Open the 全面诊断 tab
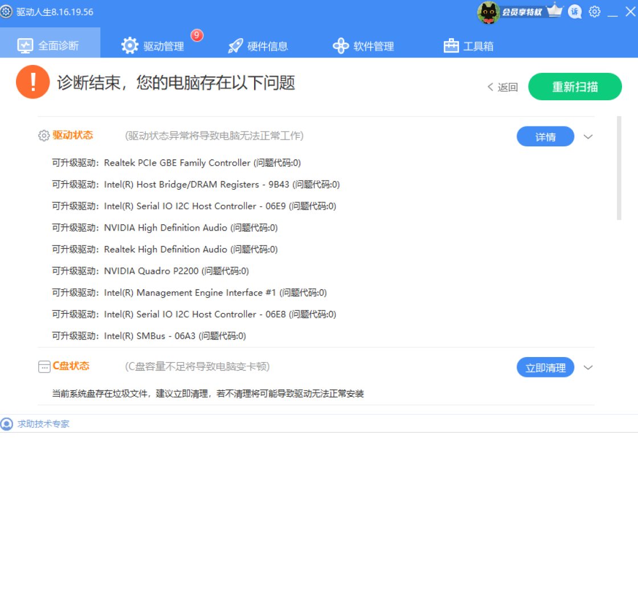 pos(50,43)
